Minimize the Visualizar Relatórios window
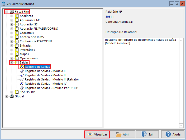 (171, 4)
